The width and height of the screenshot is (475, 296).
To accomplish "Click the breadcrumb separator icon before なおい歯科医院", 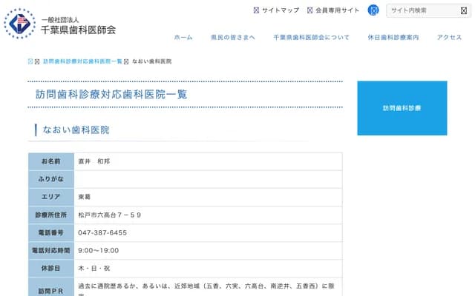I will (x=127, y=60).
